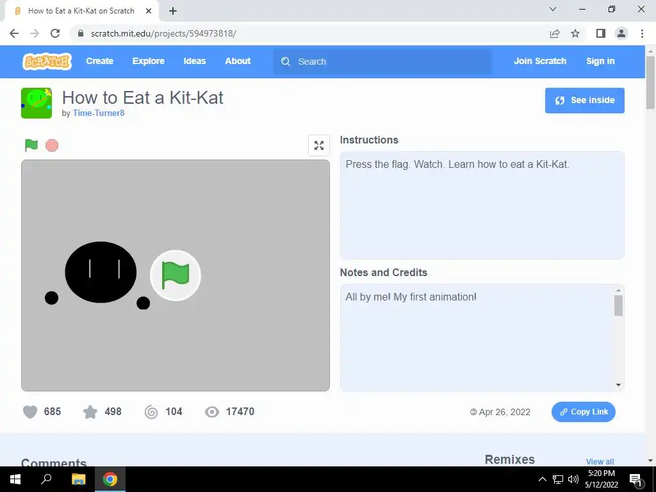
Task: Click the page vertical scrollbar thumb
Action: click(650, 82)
